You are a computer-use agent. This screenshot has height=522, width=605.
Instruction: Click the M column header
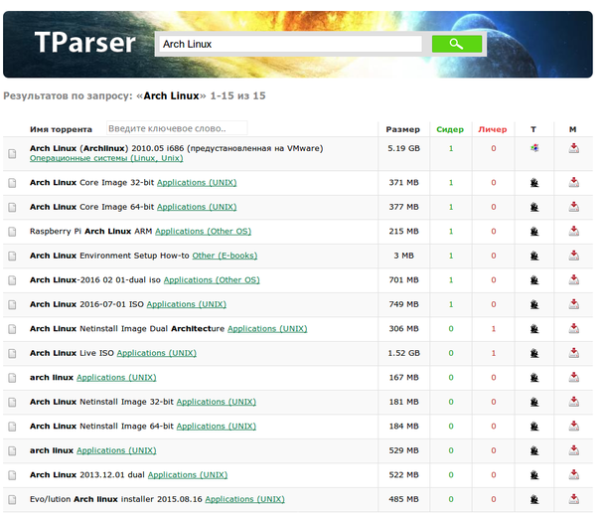pos(572,129)
